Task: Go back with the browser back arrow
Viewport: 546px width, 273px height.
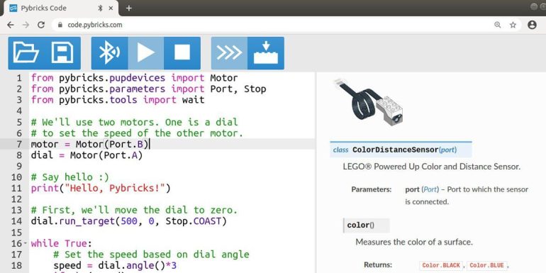Action: tap(11, 25)
